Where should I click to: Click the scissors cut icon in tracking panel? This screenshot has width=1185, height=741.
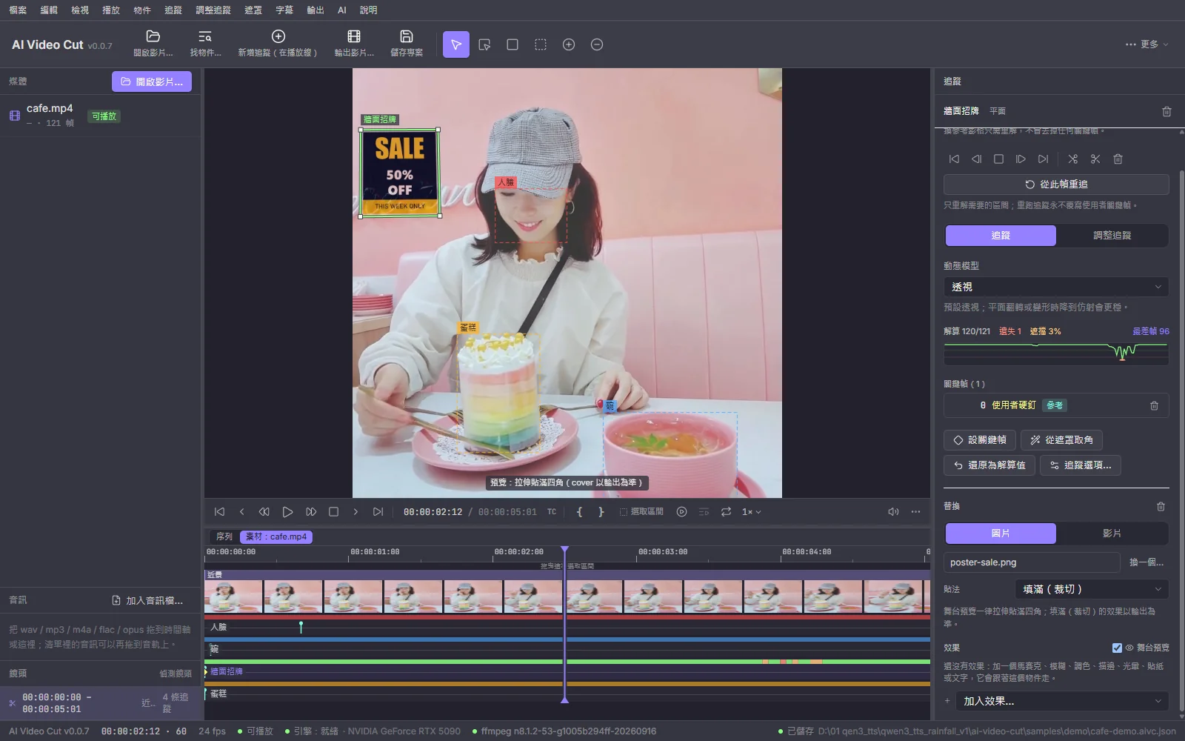coord(1095,159)
